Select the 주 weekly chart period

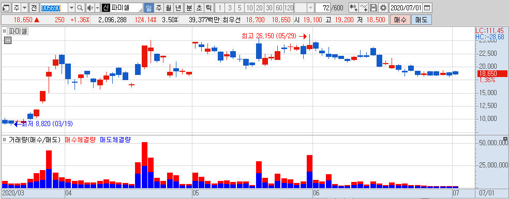pos(158,7)
